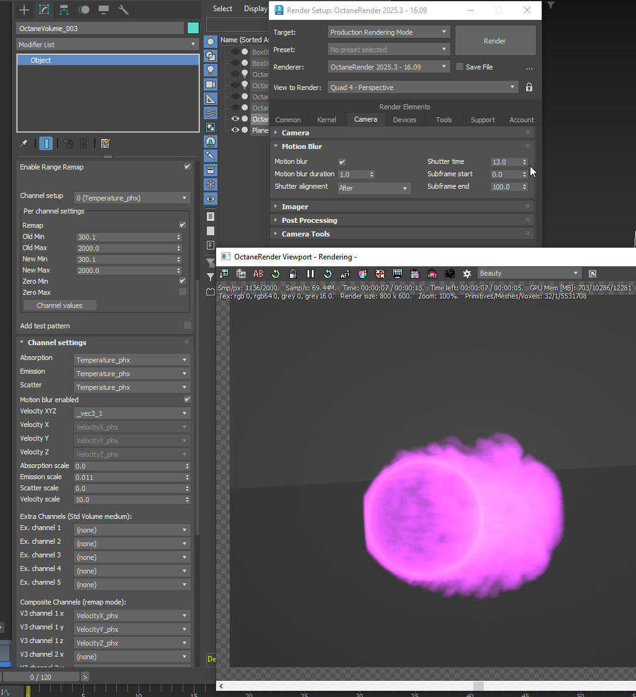The width and height of the screenshot is (636, 697).
Task: Click Configure Modifier Sets icon
Action: [x=106, y=143]
